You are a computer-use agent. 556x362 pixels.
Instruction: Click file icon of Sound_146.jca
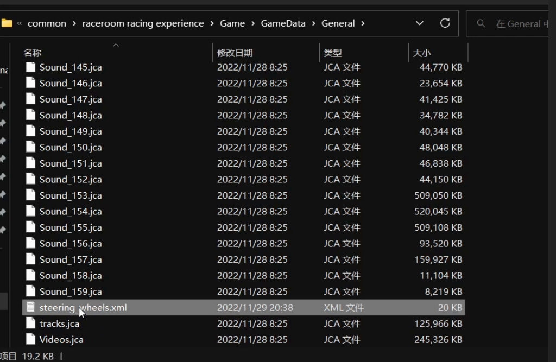pyautogui.click(x=31, y=83)
